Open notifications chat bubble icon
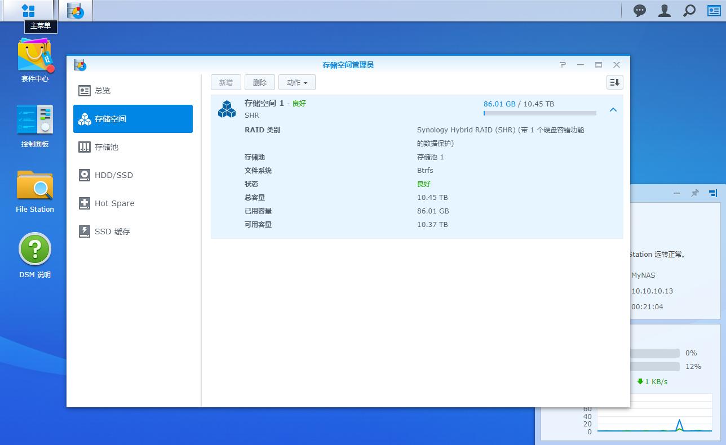Image resolution: width=726 pixels, height=445 pixels. point(640,11)
